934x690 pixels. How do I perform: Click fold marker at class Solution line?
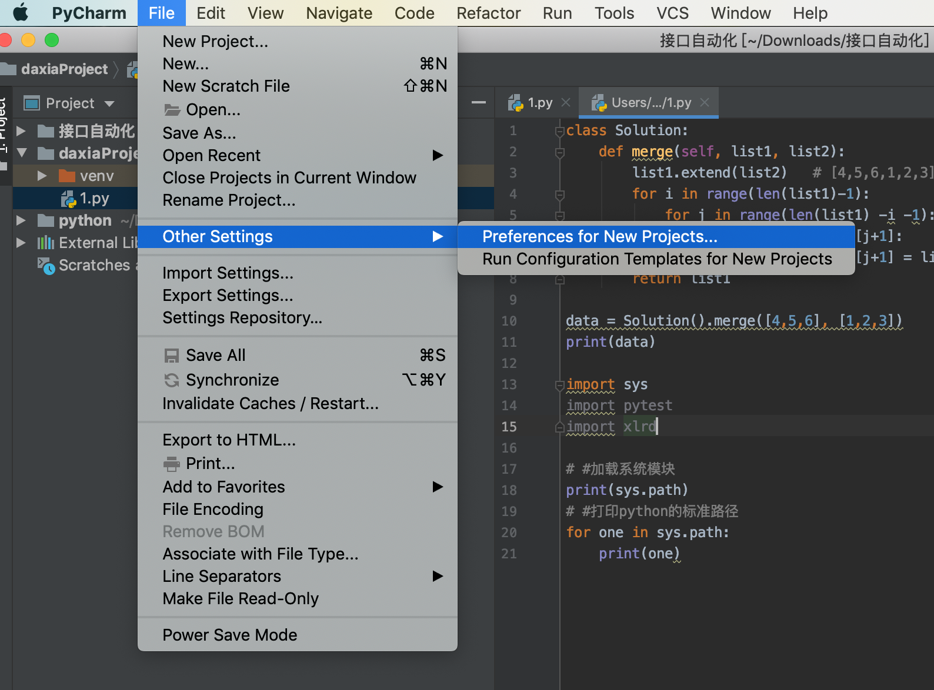point(560,131)
